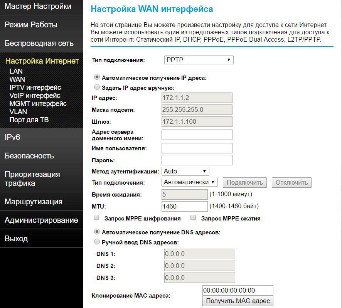Open the Администрирование section
This screenshot has height=308, width=342.
pos(41,220)
